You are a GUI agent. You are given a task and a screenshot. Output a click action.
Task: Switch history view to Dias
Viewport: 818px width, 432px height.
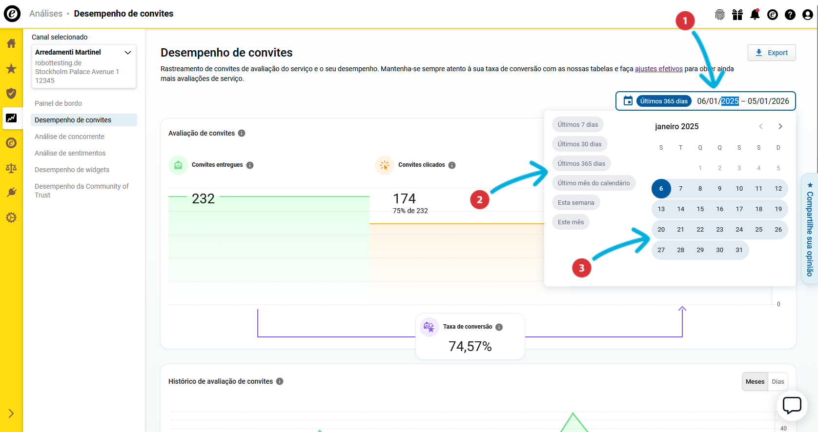click(778, 382)
